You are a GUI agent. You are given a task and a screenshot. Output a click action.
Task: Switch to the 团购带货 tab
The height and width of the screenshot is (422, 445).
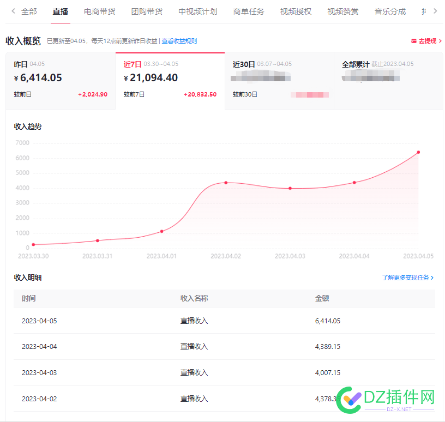[147, 11]
